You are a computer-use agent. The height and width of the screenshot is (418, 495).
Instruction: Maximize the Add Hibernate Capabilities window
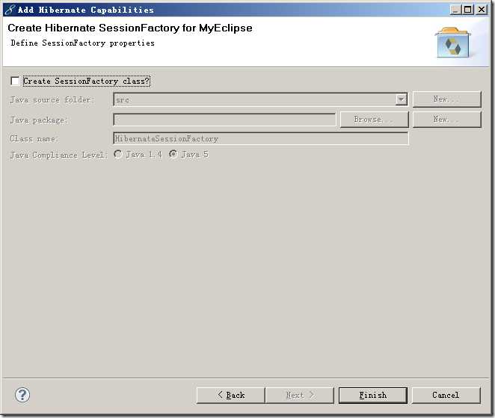468,10
